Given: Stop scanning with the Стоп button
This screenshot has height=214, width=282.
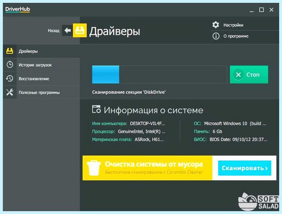Looking at the screenshot, I should point(249,74).
